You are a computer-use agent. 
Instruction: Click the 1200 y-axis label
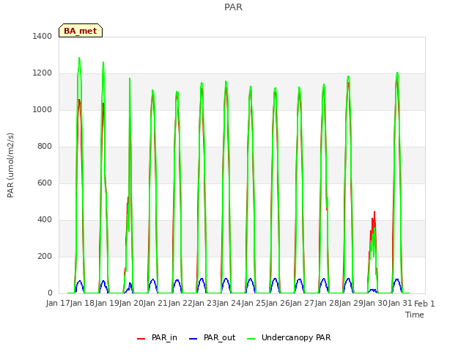click(x=43, y=73)
